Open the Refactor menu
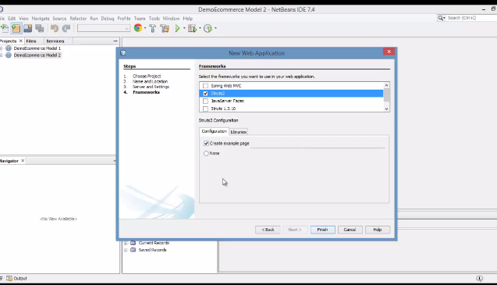Screen dimensions: 497x285 [78, 19]
